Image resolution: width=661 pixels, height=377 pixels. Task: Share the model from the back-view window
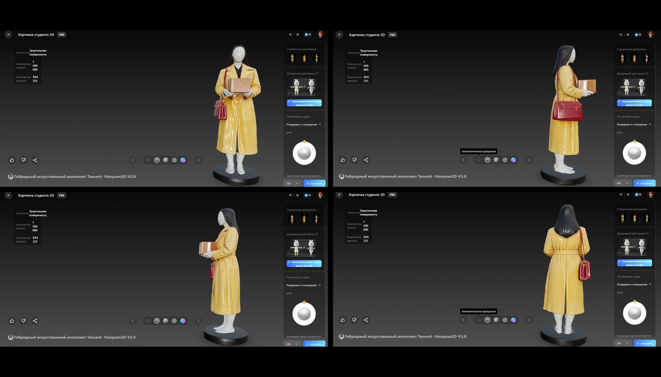coord(366,320)
